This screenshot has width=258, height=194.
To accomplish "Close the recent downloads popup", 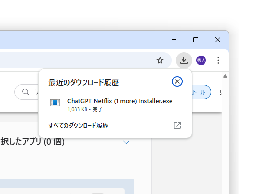I will tap(177, 81).
